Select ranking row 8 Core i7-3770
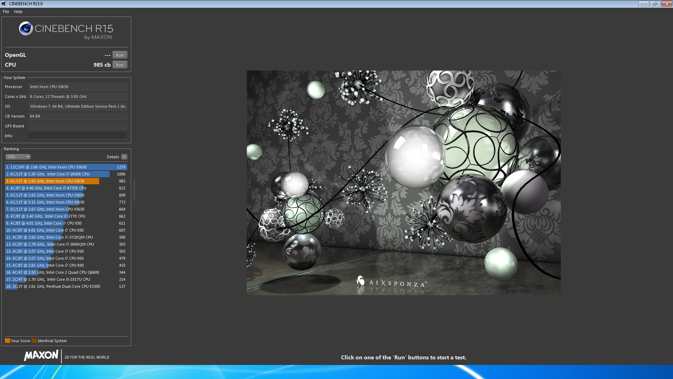 (66, 216)
